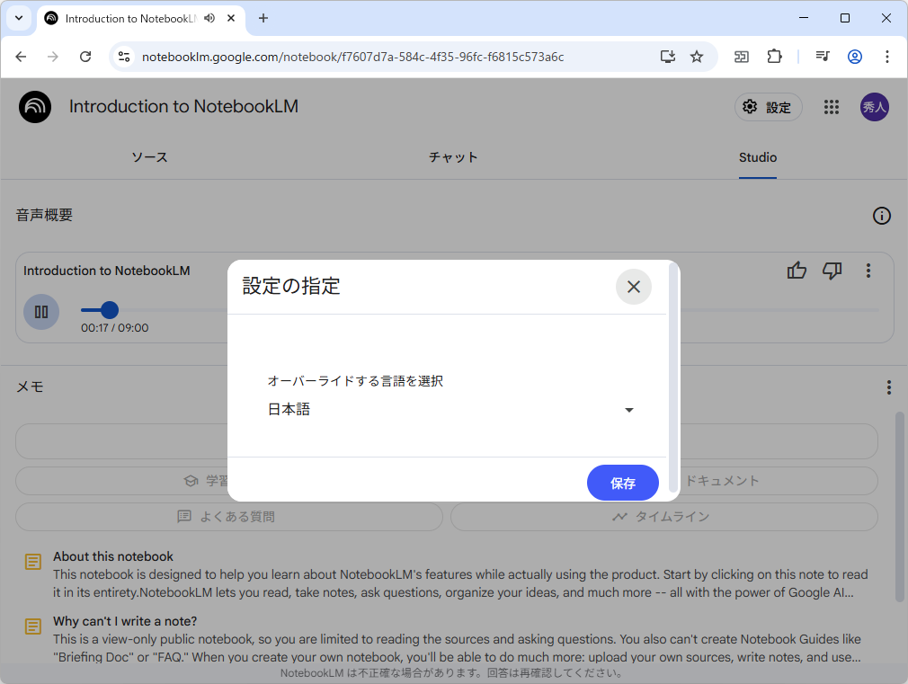Open the 秀人 account avatar menu
This screenshot has width=908, height=684.
point(874,106)
